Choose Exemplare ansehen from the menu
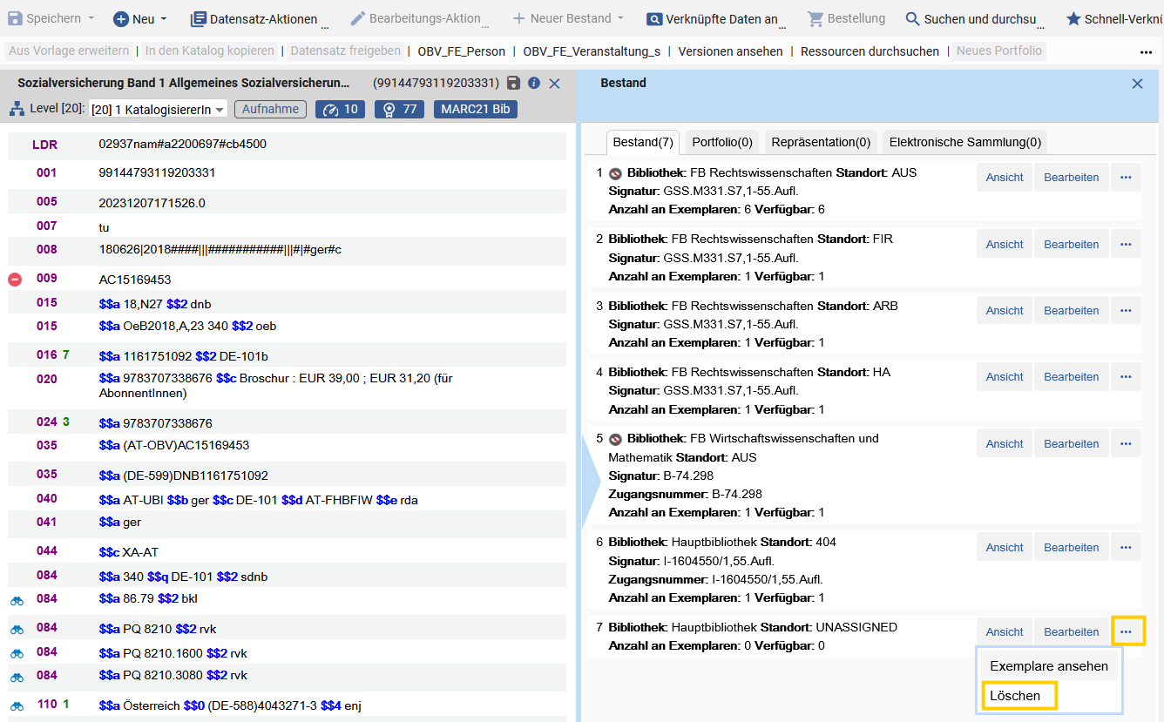 tap(1049, 666)
